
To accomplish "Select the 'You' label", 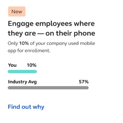I will pyautogui.click(x=12, y=65).
